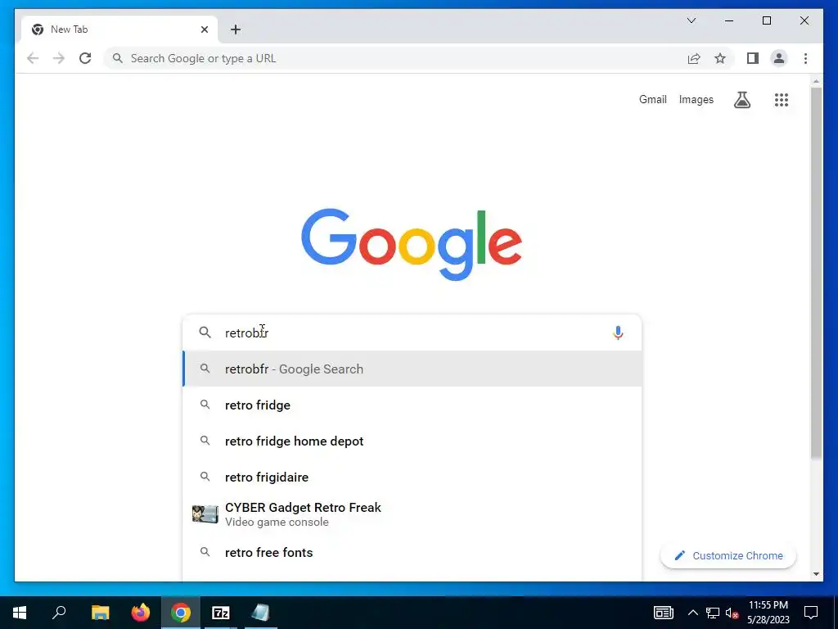Image resolution: width=838 pixels, height=629 pixels.
Task: Select the 'retro free fonts' suggestion
Action: click(412, 553)
